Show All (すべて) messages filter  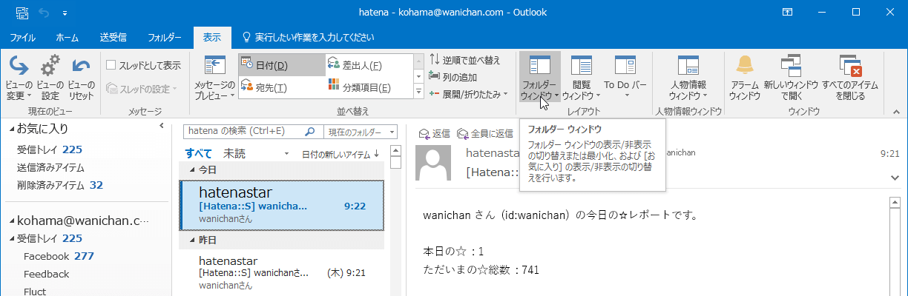pos(198,153)
